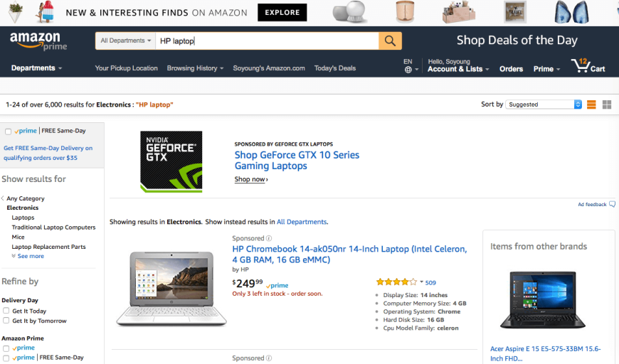This screenshot has height=364, width=619.
Task: Open the Orders page
Action: point(511,69)
